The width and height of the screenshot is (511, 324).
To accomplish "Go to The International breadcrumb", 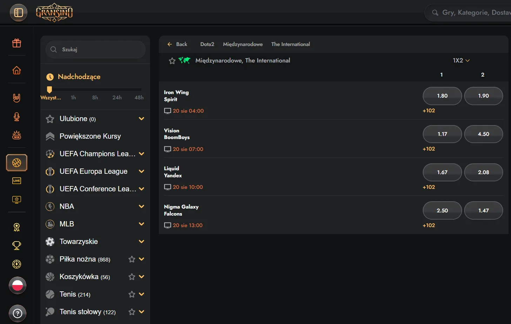I will pos(291,44).
